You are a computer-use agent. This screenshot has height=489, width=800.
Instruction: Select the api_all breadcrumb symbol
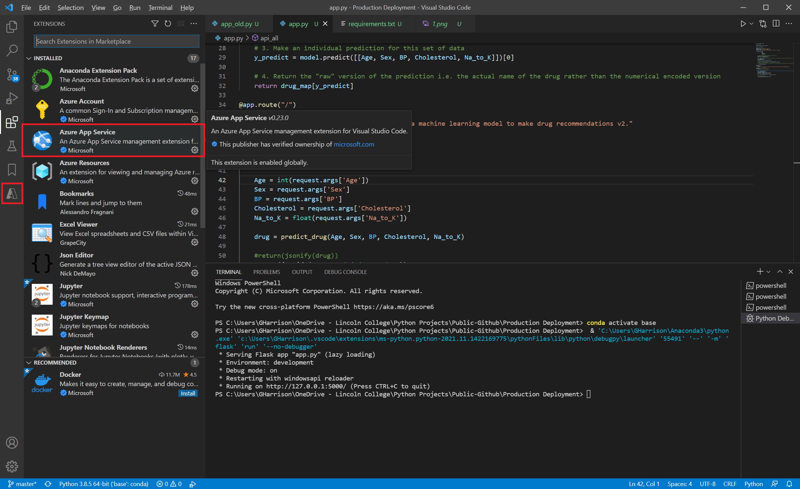265,38
